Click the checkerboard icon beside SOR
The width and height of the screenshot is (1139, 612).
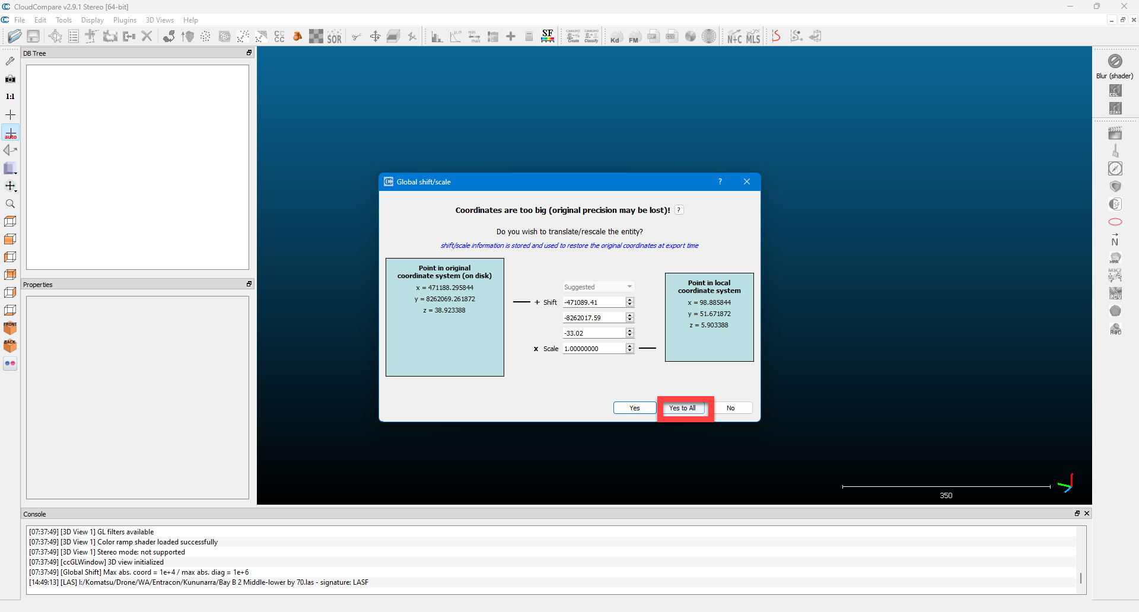coord(316,36)
